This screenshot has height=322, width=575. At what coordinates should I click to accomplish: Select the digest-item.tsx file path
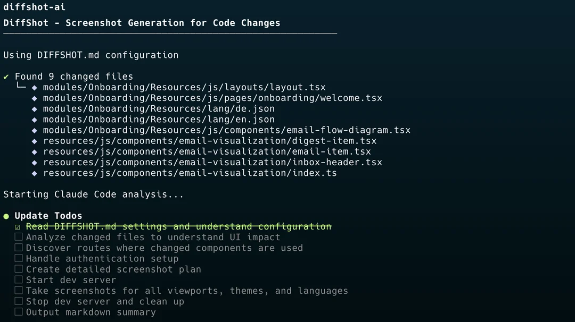click(210, 141)
